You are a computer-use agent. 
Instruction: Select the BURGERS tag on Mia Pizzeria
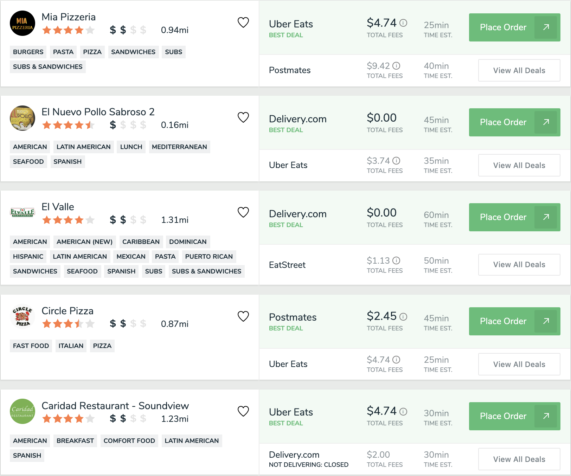(28, 52)
